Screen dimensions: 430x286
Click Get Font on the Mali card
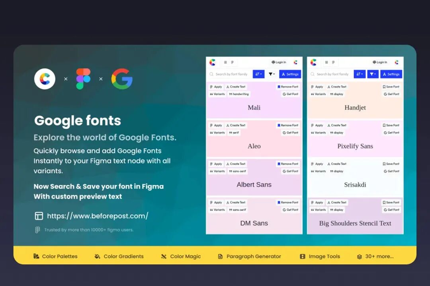[290, 94]
